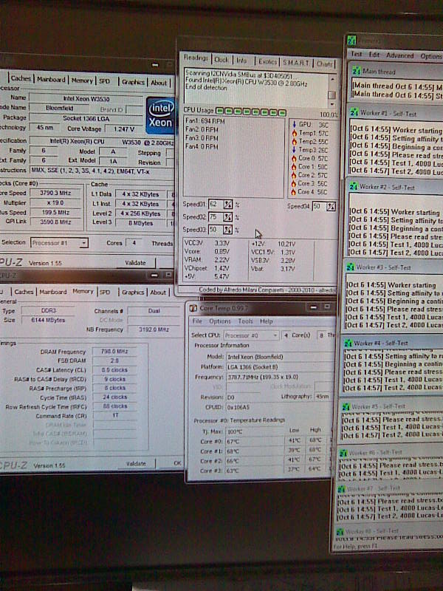
Task: Click the Core Speed value 3790.3 MHz
Action: [x=55, y=193]
